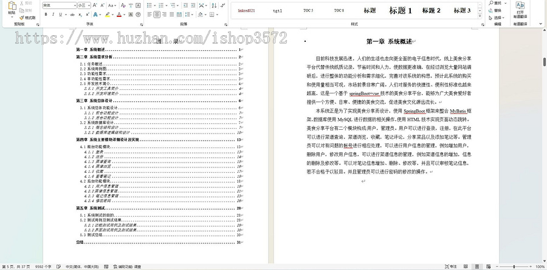The height and width of the screenshot is (270, 547).
Task: Collapse the ribbon with the chevron
Action: (541, 24)
